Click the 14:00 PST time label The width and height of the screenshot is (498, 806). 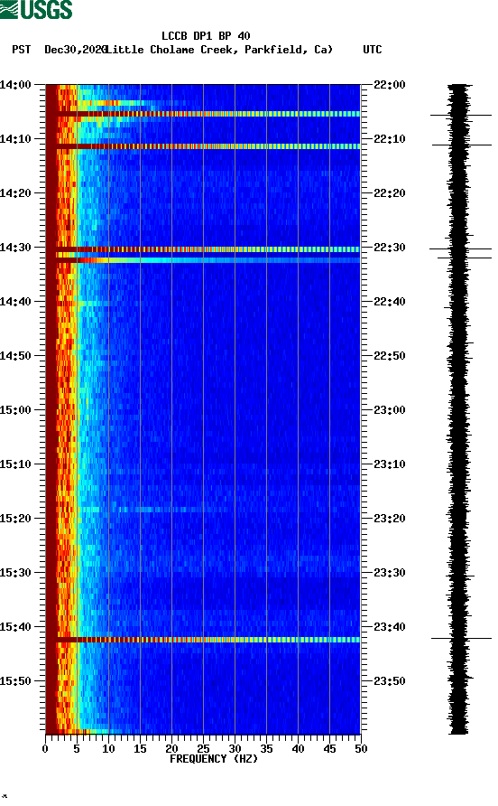pyautogui.click(x=15, y=85)
